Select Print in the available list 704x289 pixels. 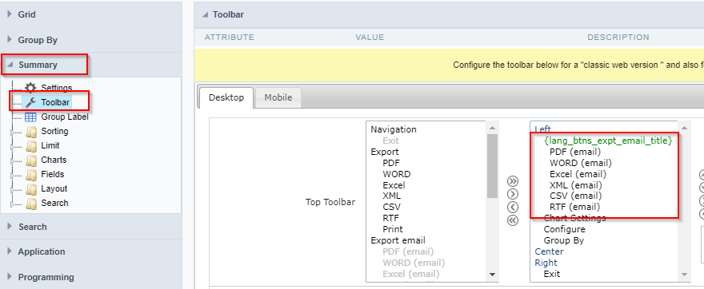coord(393,229)
